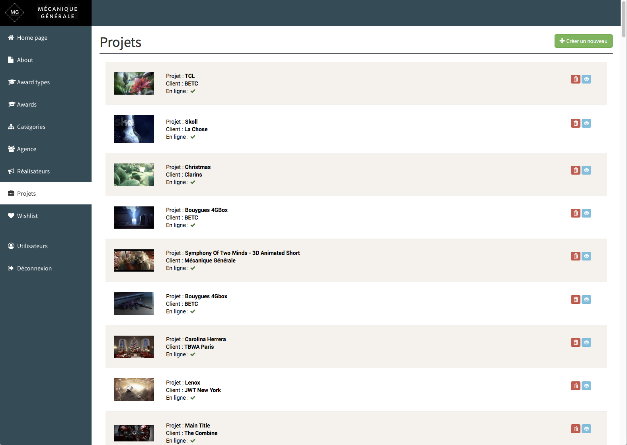Delete the Main Title project

[x=576, y=429]
